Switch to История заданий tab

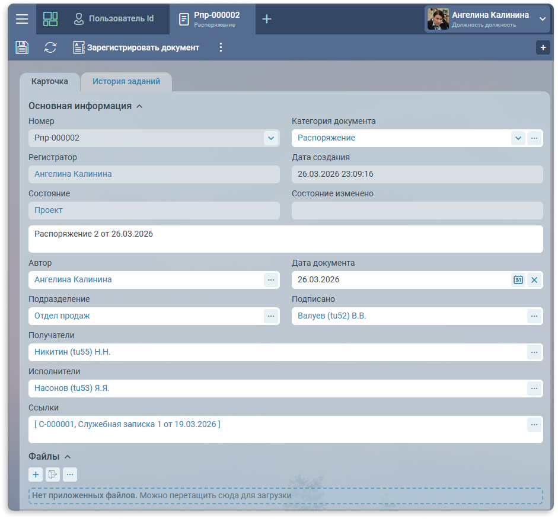point(126,82)
